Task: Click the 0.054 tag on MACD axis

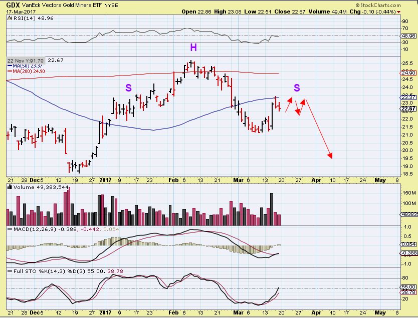Action: (x=408, y=244)
